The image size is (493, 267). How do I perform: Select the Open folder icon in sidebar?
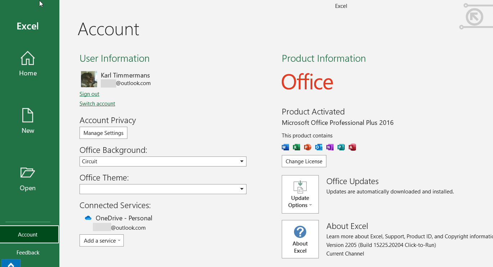click(28, 173)
